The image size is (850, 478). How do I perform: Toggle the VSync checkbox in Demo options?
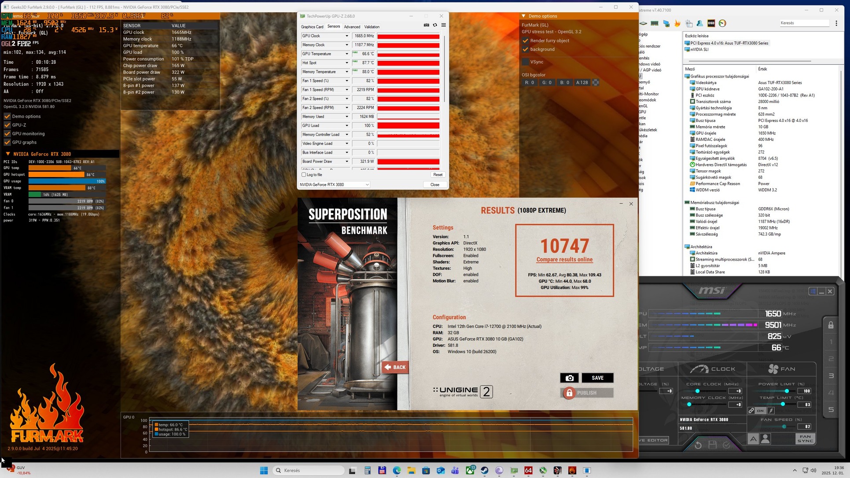pyautogui.click(x=525, y=62)
